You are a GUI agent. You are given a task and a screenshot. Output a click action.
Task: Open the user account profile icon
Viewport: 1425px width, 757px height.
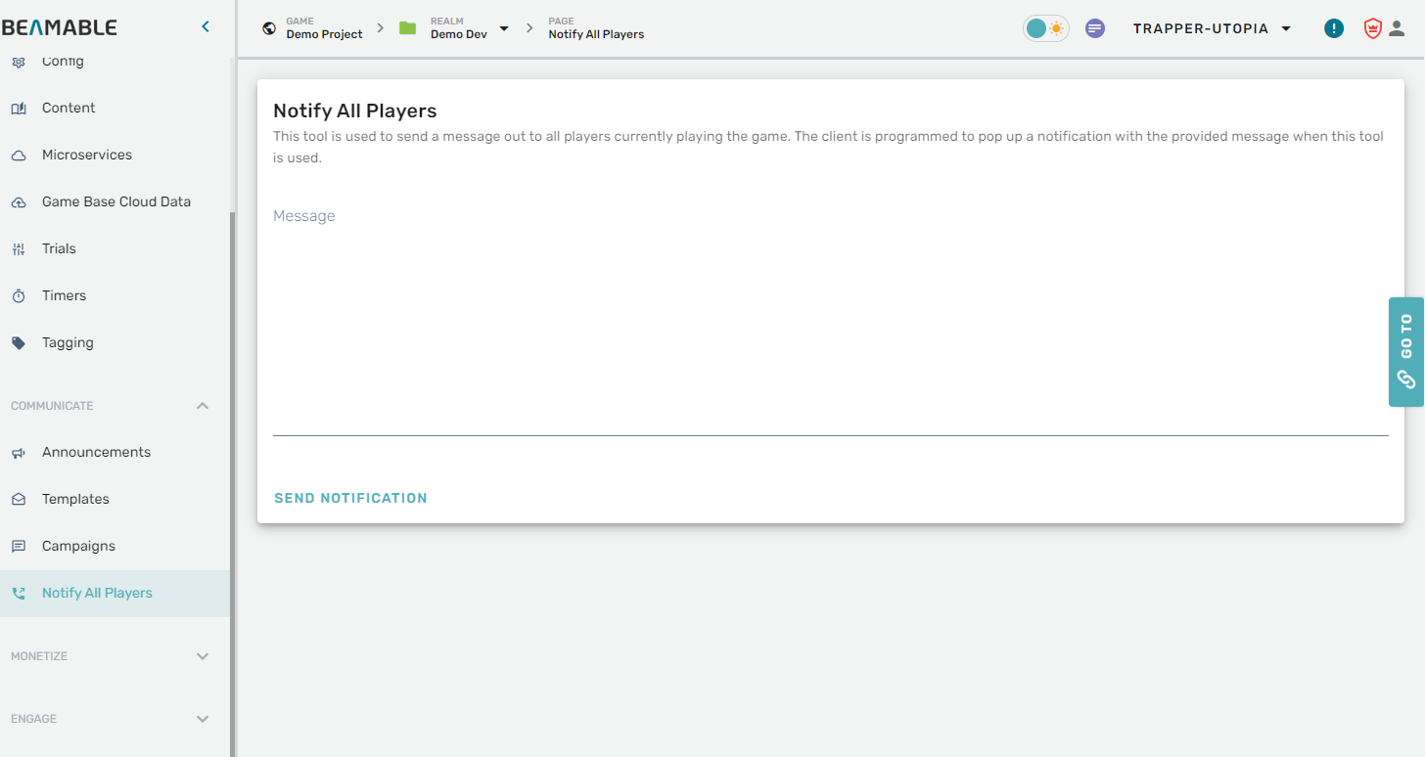tap(1397, 28)
